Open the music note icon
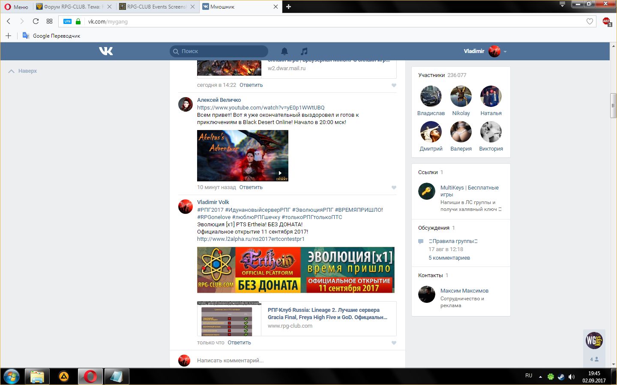The image size is (617, 385). click(x=304, y=51)
